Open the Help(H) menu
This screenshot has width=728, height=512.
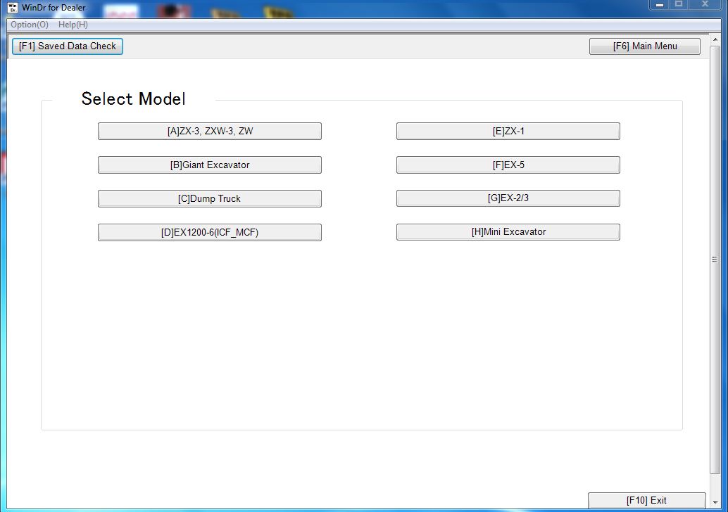[73, 25]
